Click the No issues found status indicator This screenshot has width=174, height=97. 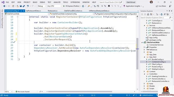23,92
